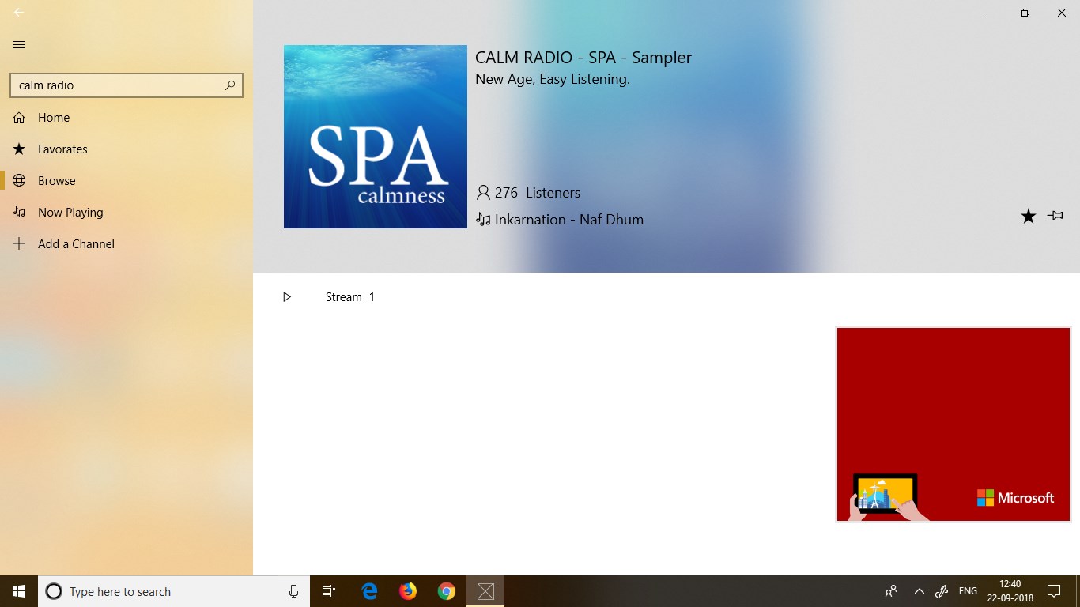1080x607 pixels.
Task: Expand the hidden system tray icons
Action: [x=919, y=591]
